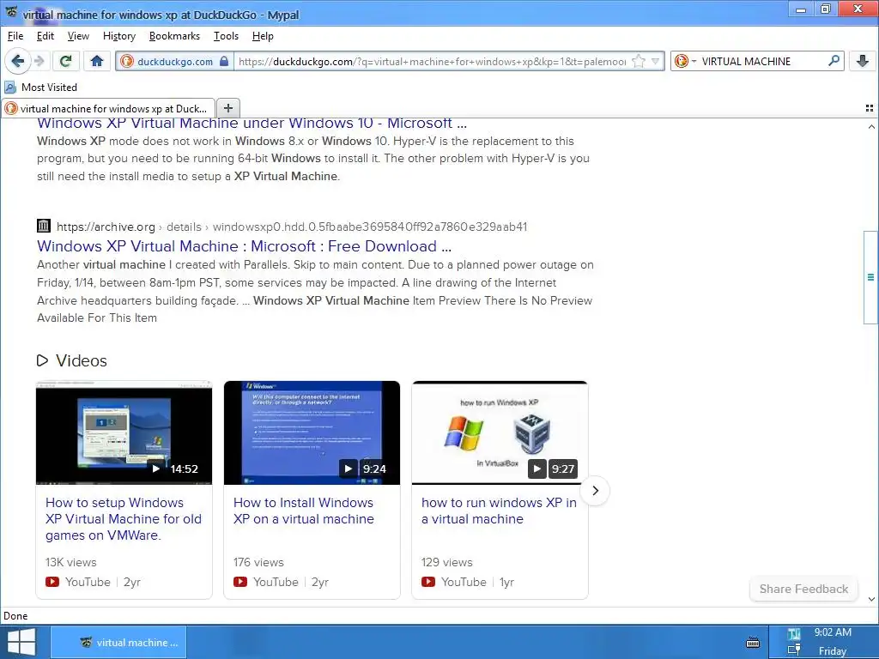Go forward one page
This screenshot has width=879, height=659.
tap(39, 61)
